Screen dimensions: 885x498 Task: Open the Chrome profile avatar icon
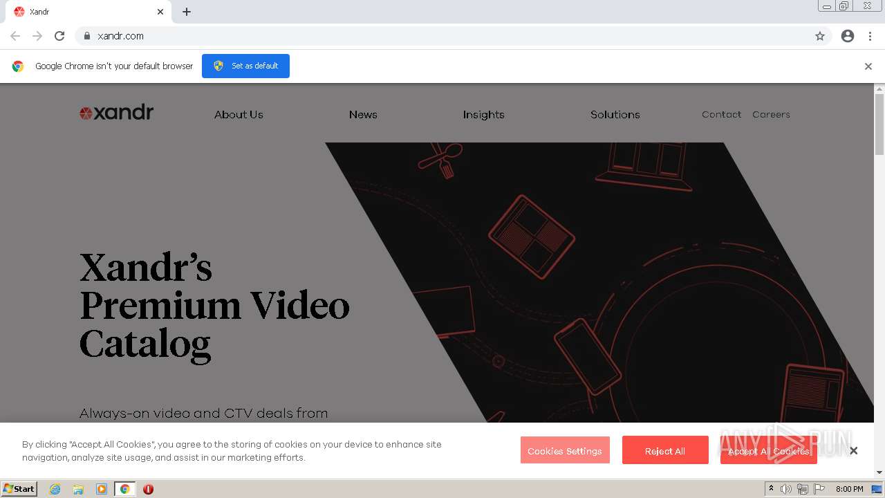[x=848, y=36]
